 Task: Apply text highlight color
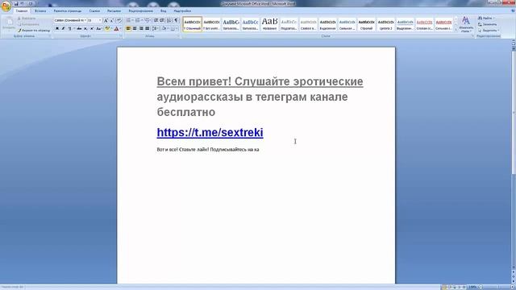tap(107, 29)
